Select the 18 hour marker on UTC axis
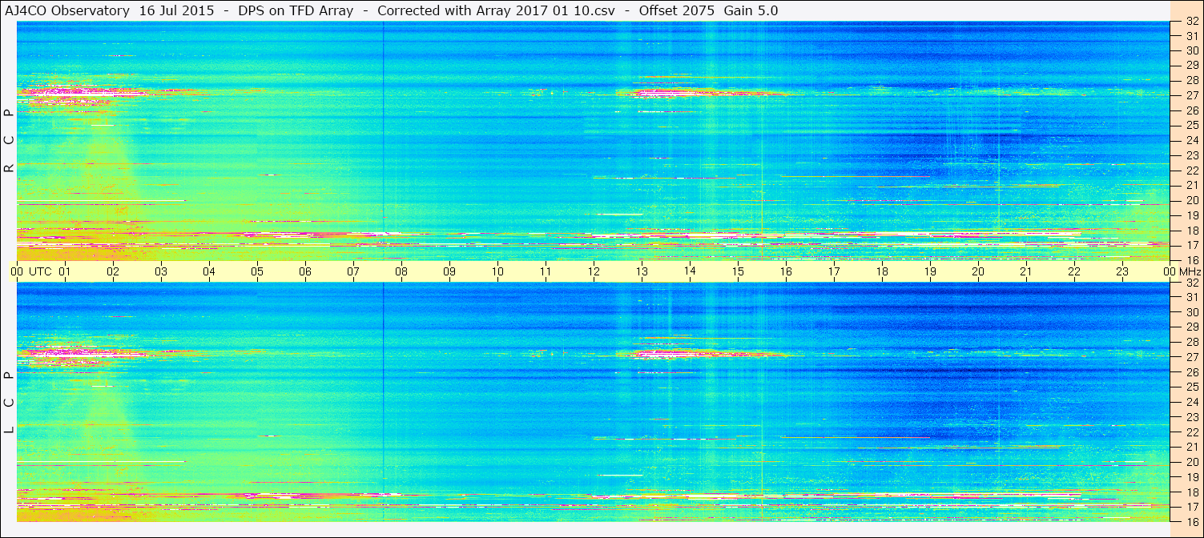This screenshot has height=538, width=1204. (x=882, y=272)
